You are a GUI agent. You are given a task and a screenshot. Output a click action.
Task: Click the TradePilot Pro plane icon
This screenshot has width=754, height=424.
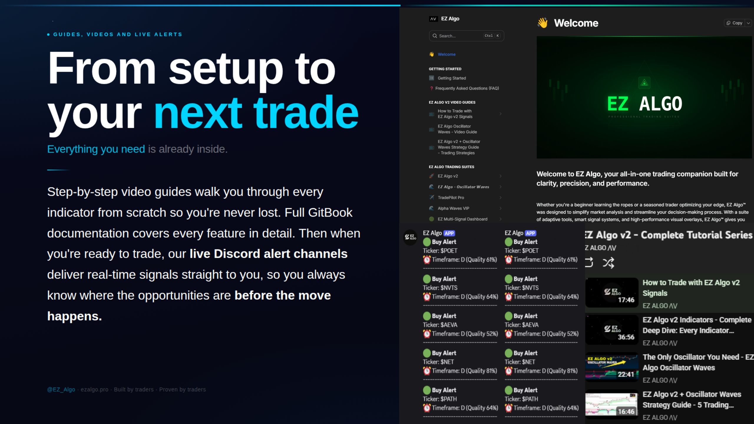coord(431,198)
